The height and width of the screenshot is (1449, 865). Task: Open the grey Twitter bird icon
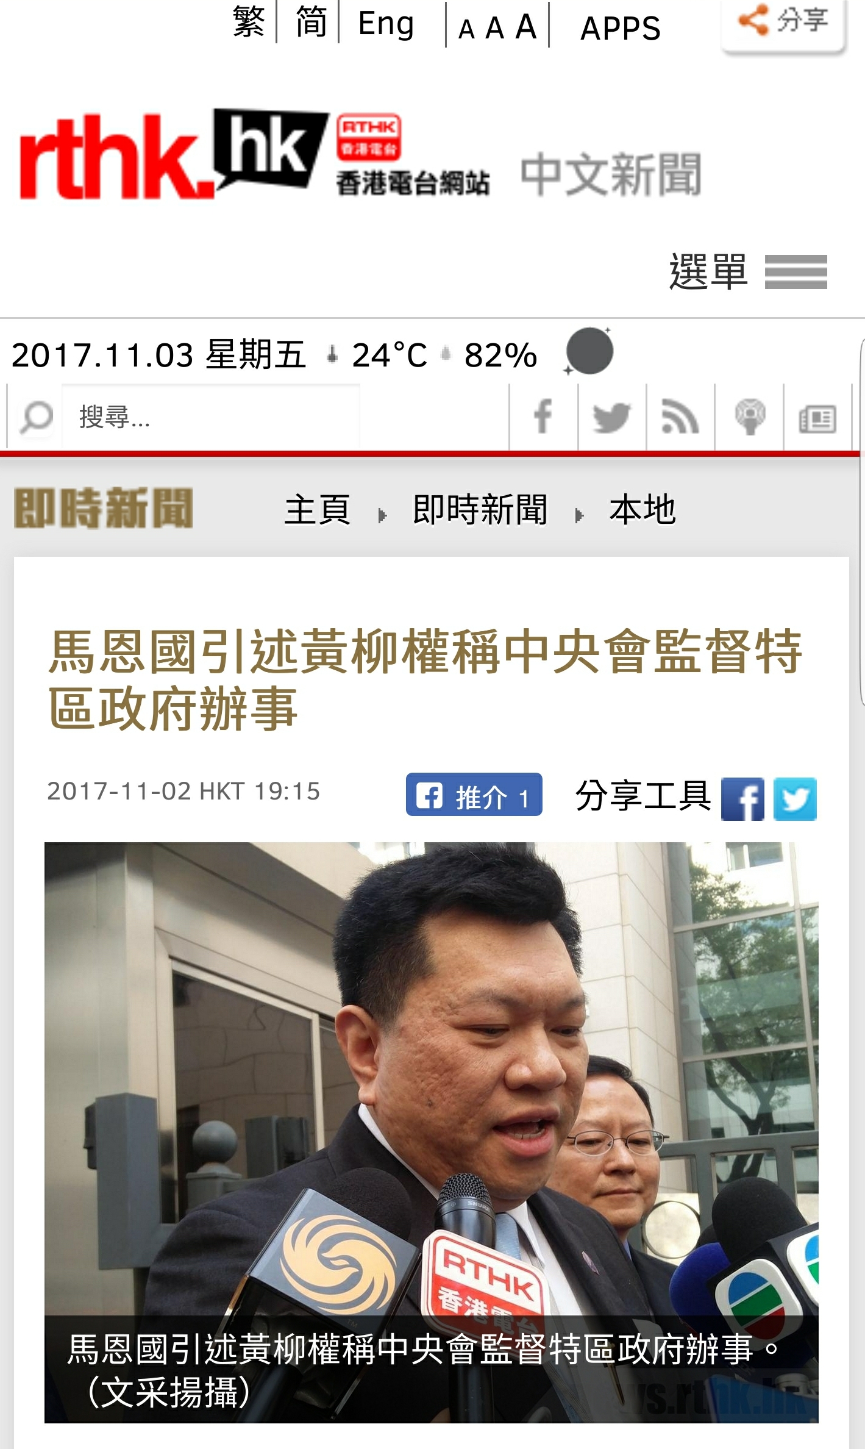[612, 417]
